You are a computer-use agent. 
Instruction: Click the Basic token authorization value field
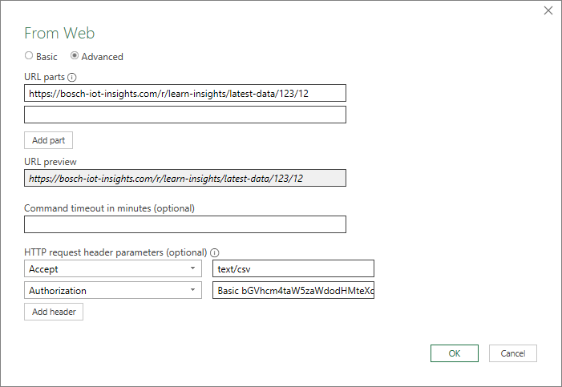pyautogui.click(x=293, y=291)
